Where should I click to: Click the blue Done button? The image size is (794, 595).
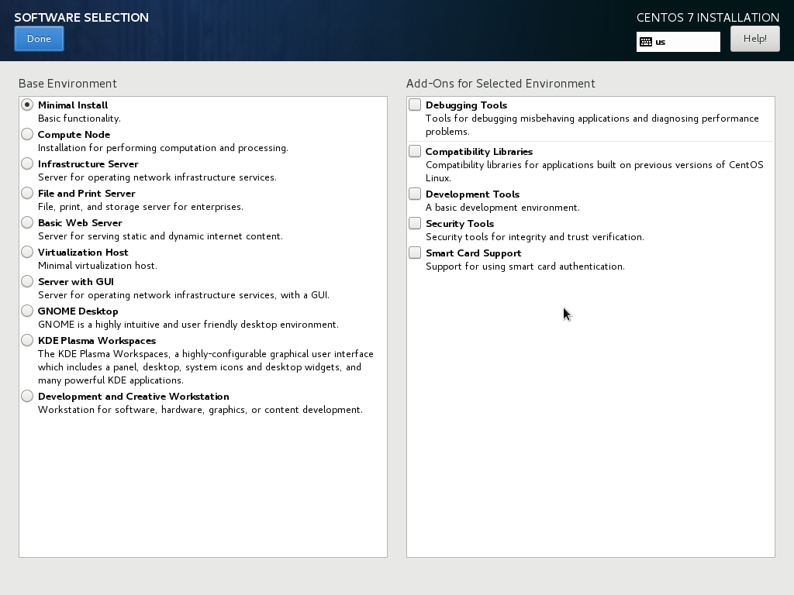[x=39, y=39]
